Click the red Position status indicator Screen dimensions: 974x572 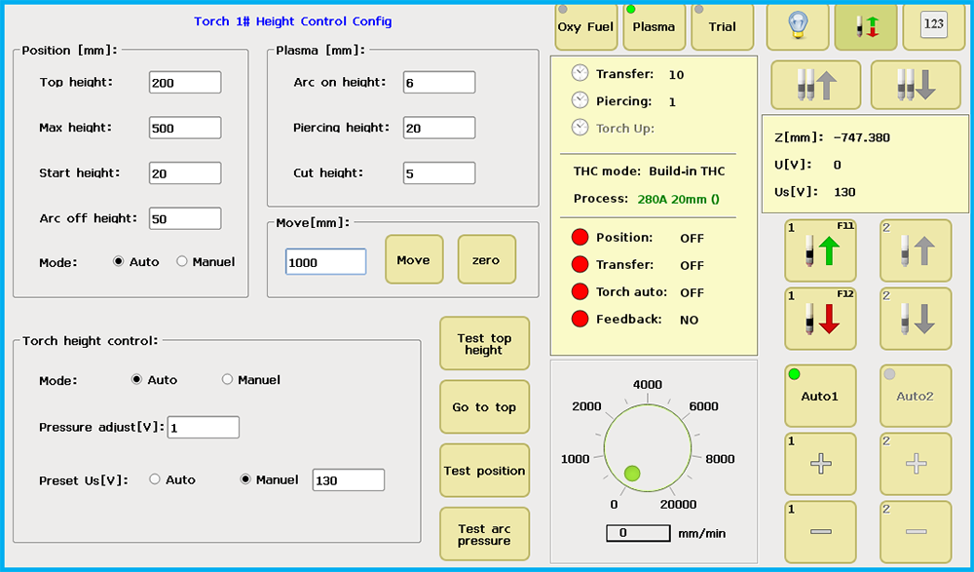580,237
